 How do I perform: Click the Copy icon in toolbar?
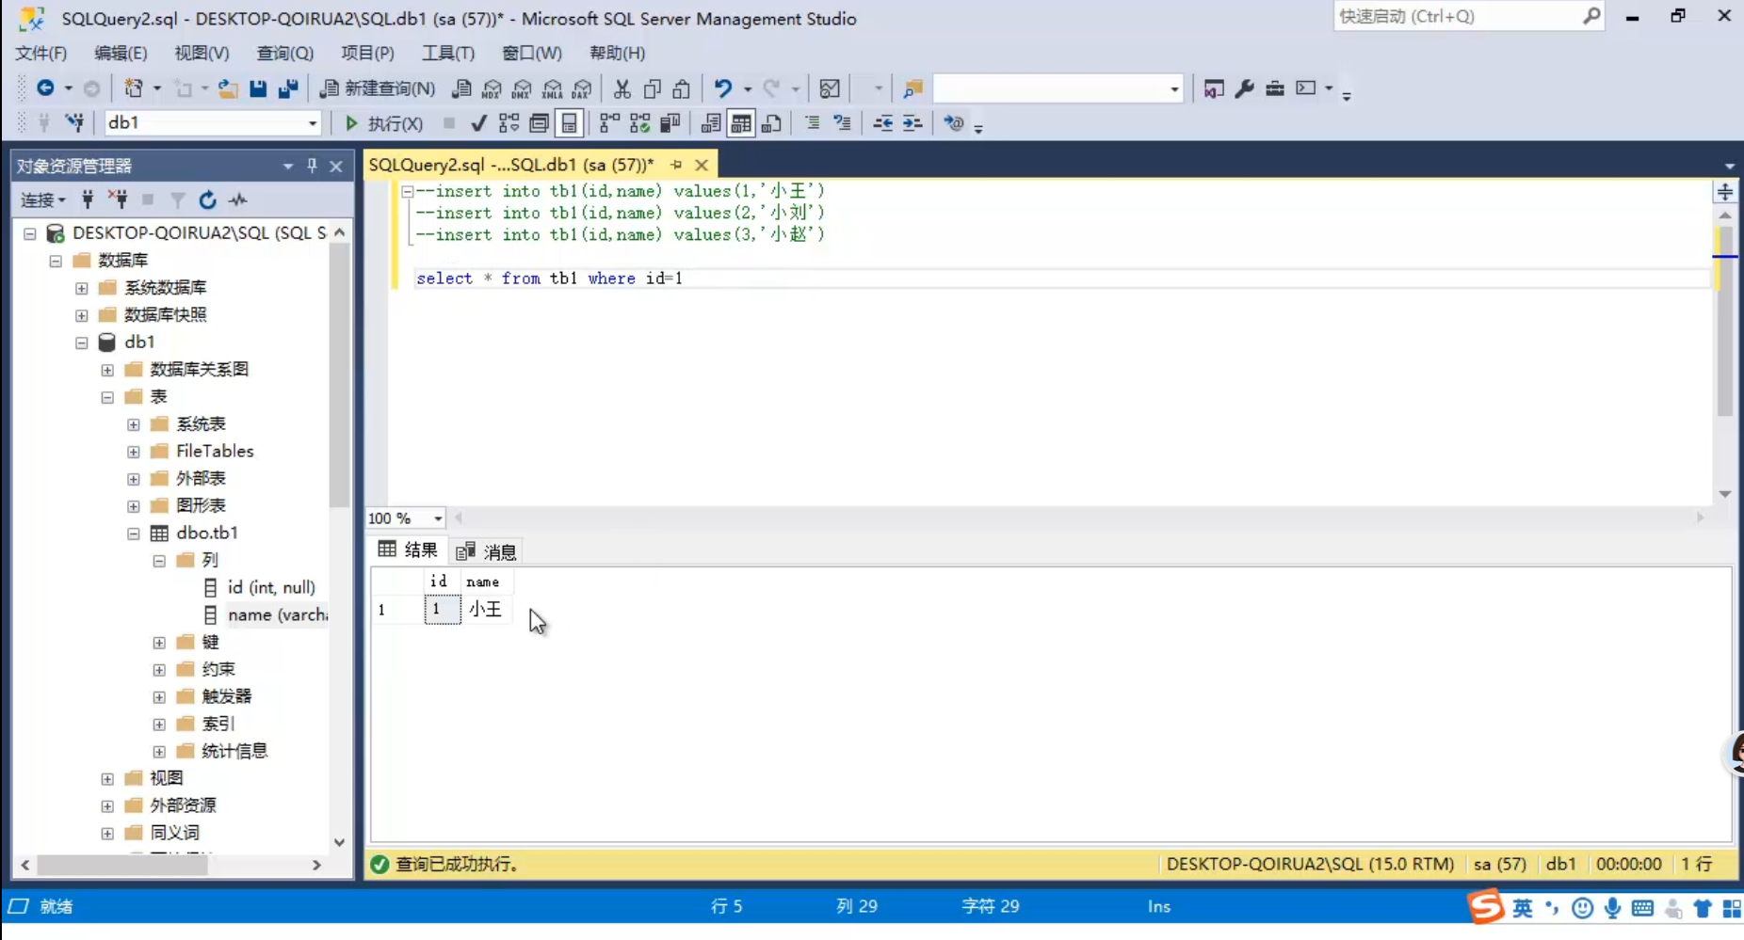(x=652, y=88)
